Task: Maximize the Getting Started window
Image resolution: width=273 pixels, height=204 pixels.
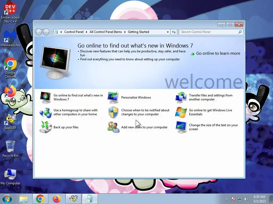Action: [x=230, y=25]
